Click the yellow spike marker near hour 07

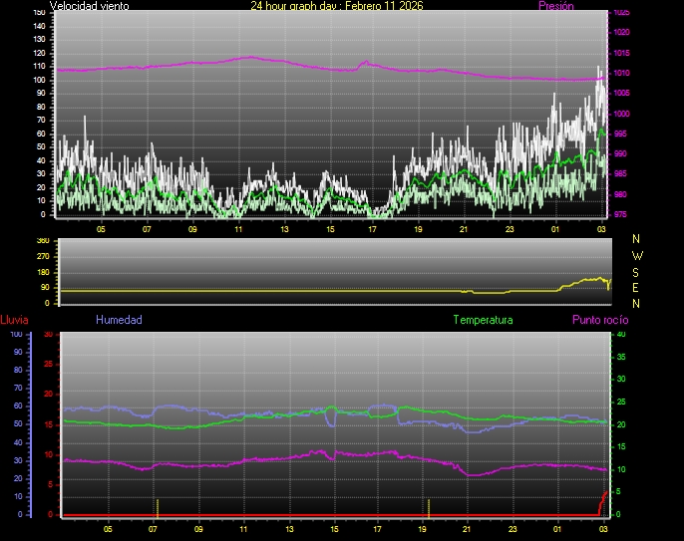[x=157, y=506]
